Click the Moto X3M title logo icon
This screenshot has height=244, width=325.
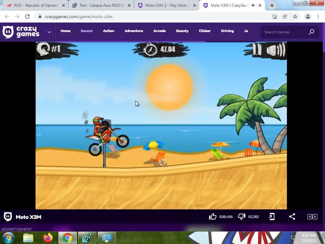click(x=8, y=217)
